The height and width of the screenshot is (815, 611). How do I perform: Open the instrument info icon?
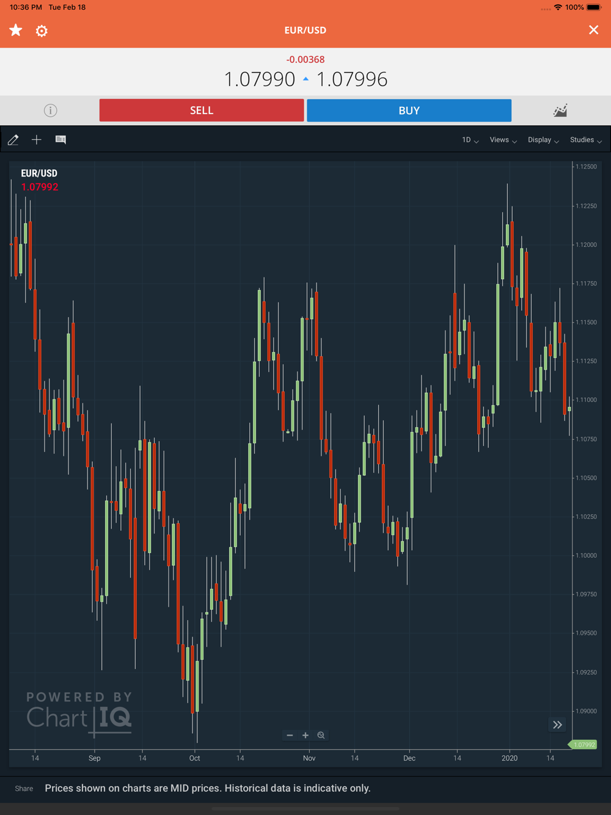coord(51,111)
